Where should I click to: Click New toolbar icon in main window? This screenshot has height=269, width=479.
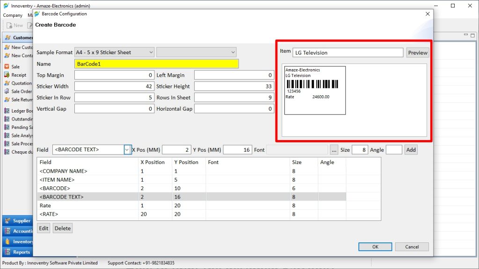tap(9, 25)
